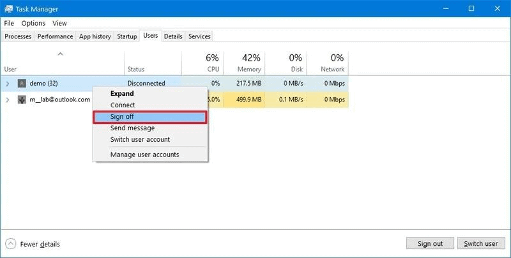Close the Task Manager window
Screen dimensions: 511x258
click(498, 8)
